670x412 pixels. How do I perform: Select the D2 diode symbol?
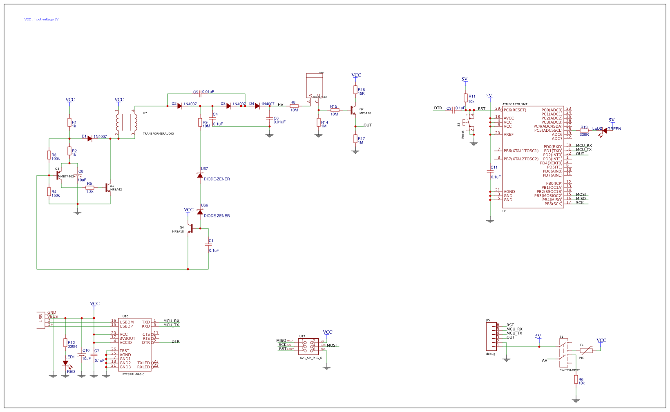(180, 106)
